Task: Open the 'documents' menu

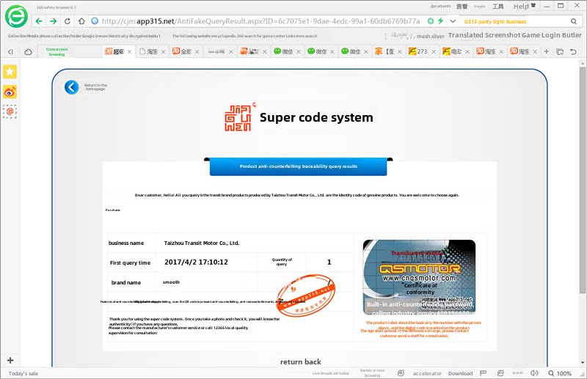Action: pos(440,6)
